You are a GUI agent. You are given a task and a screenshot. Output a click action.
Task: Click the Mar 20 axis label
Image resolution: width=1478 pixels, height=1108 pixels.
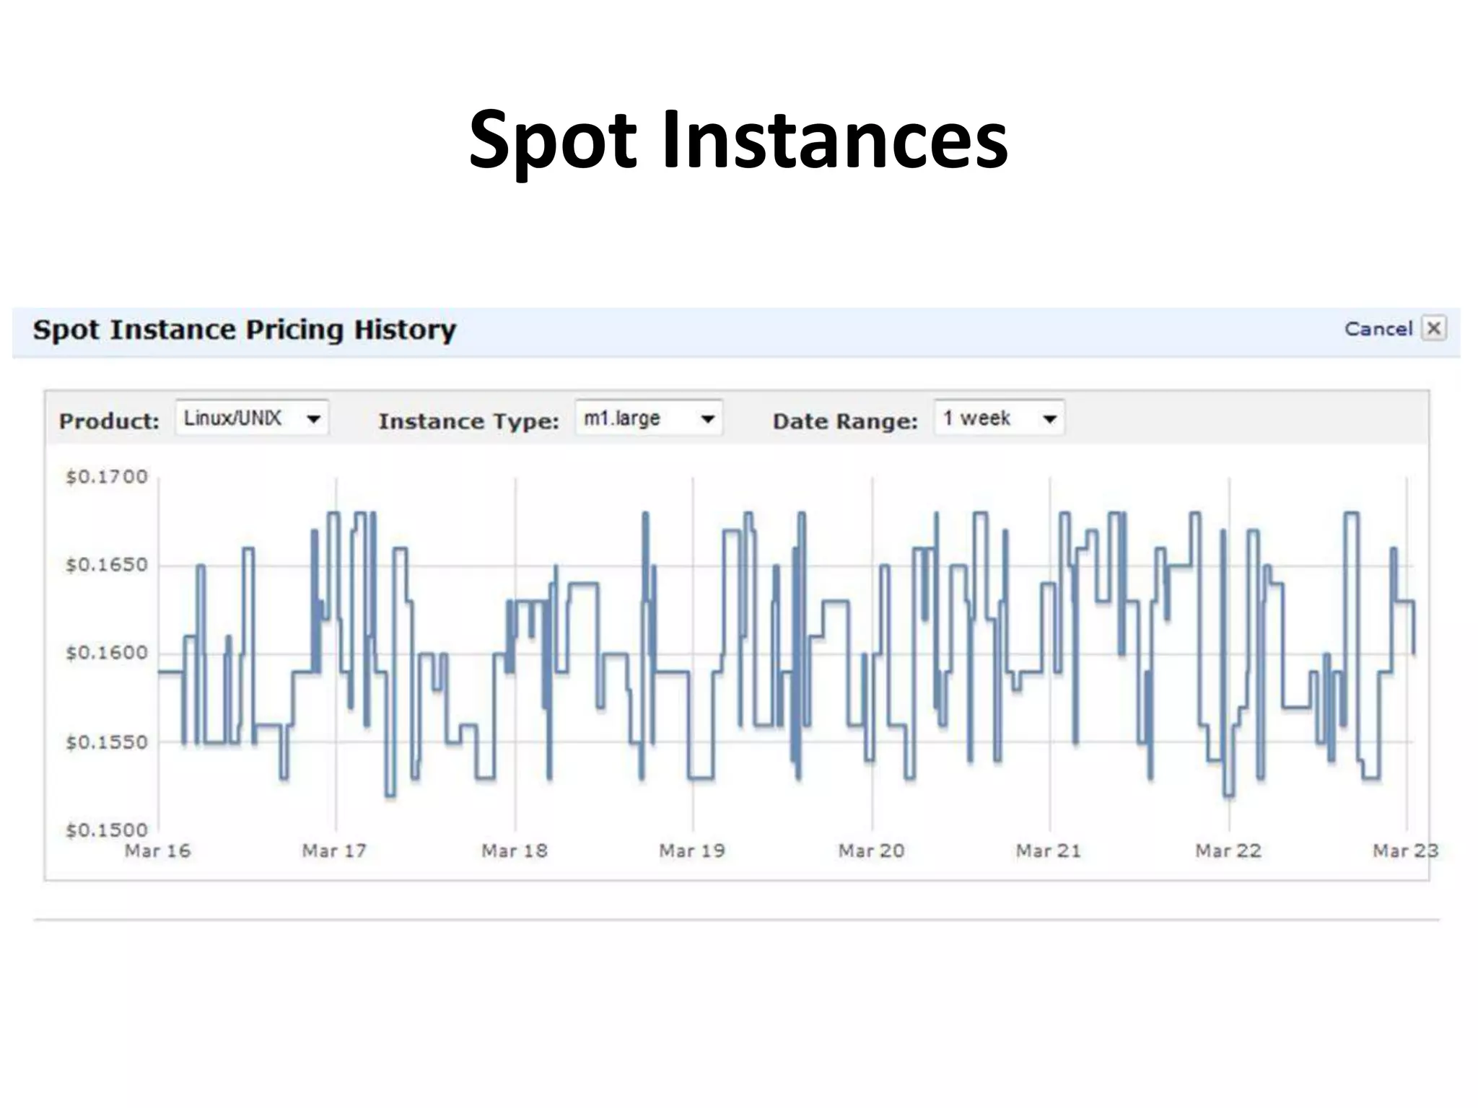click(x=871, y=851)
